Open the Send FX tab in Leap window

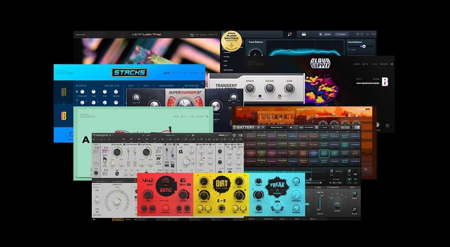coord(203,35)
